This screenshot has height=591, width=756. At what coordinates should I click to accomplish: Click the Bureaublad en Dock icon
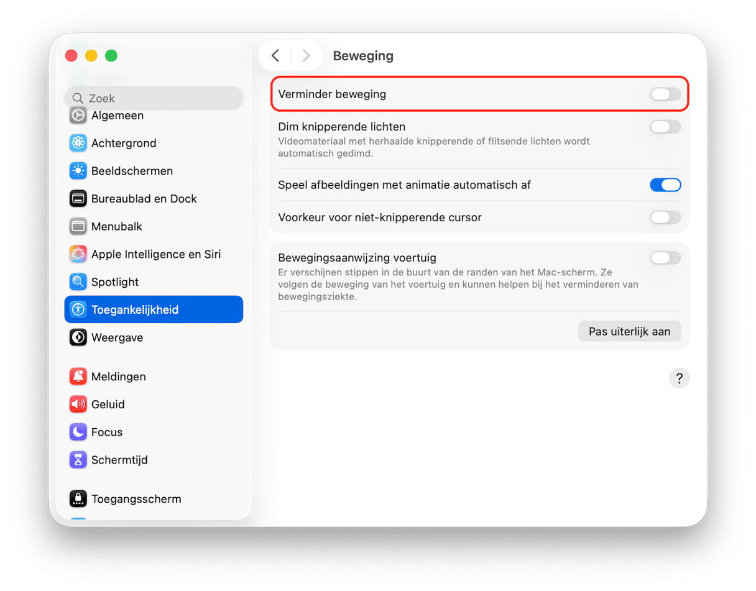[78, 199]
